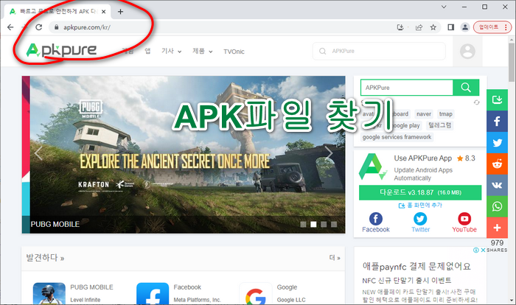Open the Use APKPure App logo
516x305 pixels.
pos(374,166)
